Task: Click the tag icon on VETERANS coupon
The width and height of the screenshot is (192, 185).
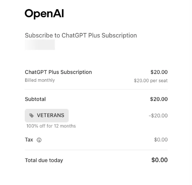Action: click(32, 116)
